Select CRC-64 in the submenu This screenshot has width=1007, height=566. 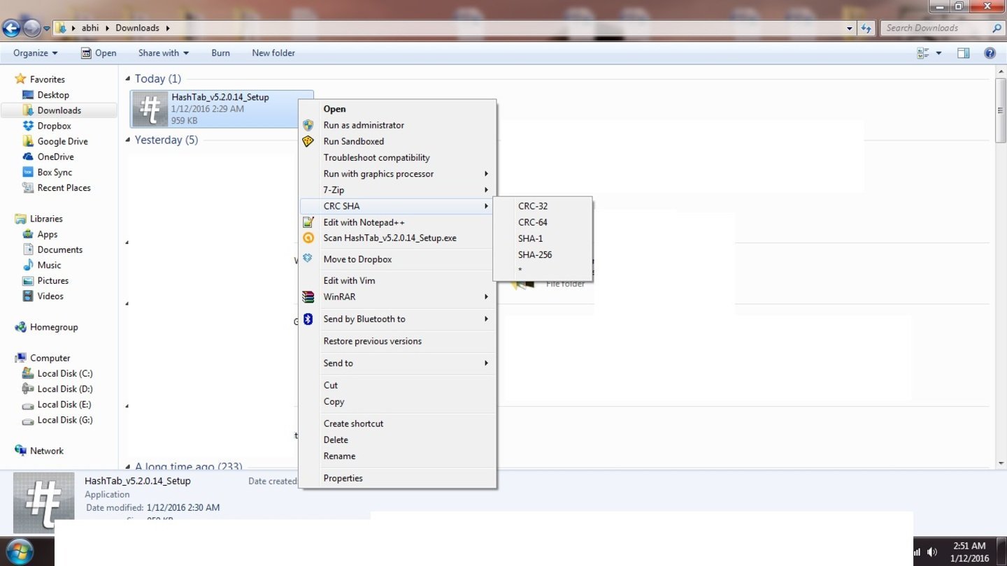[543, 222]
